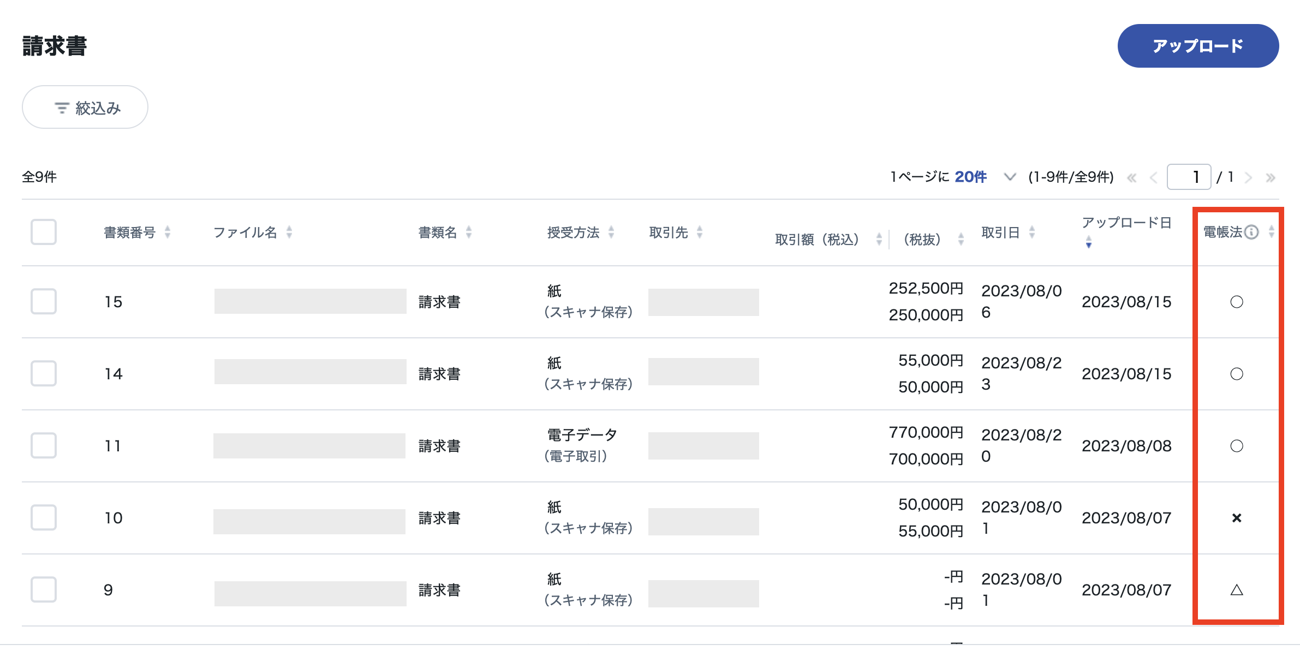Sort by ファイル名 column
Screen dimensions: 1300x656
tap(289, 232)
